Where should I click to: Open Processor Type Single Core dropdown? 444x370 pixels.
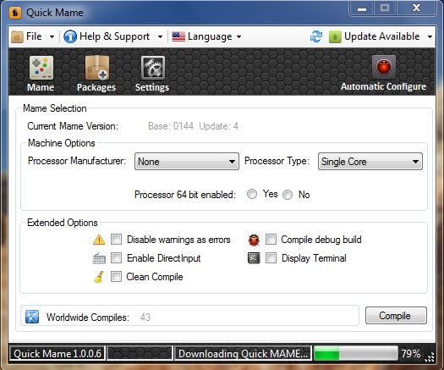click(370, 162)
